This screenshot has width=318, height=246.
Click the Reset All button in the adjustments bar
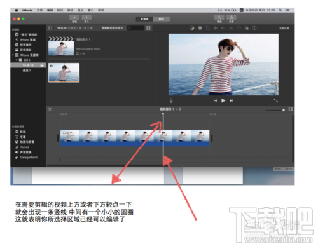284,28
